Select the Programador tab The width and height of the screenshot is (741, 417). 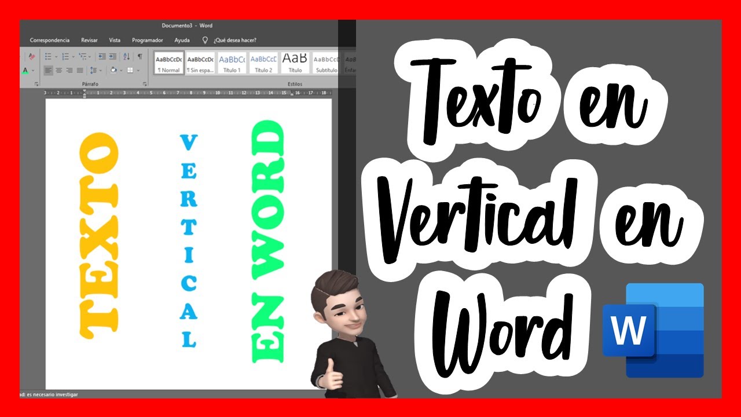pos(148,41)
